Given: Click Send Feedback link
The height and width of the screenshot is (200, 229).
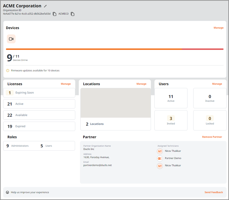Looking at the screenshot, I should (213, 192).
